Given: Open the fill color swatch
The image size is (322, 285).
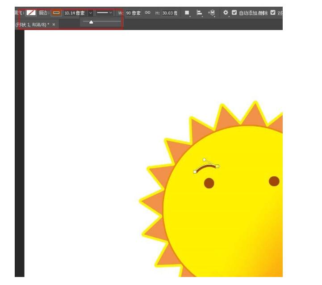Looking at the screenshot, I should pos(31,13).
